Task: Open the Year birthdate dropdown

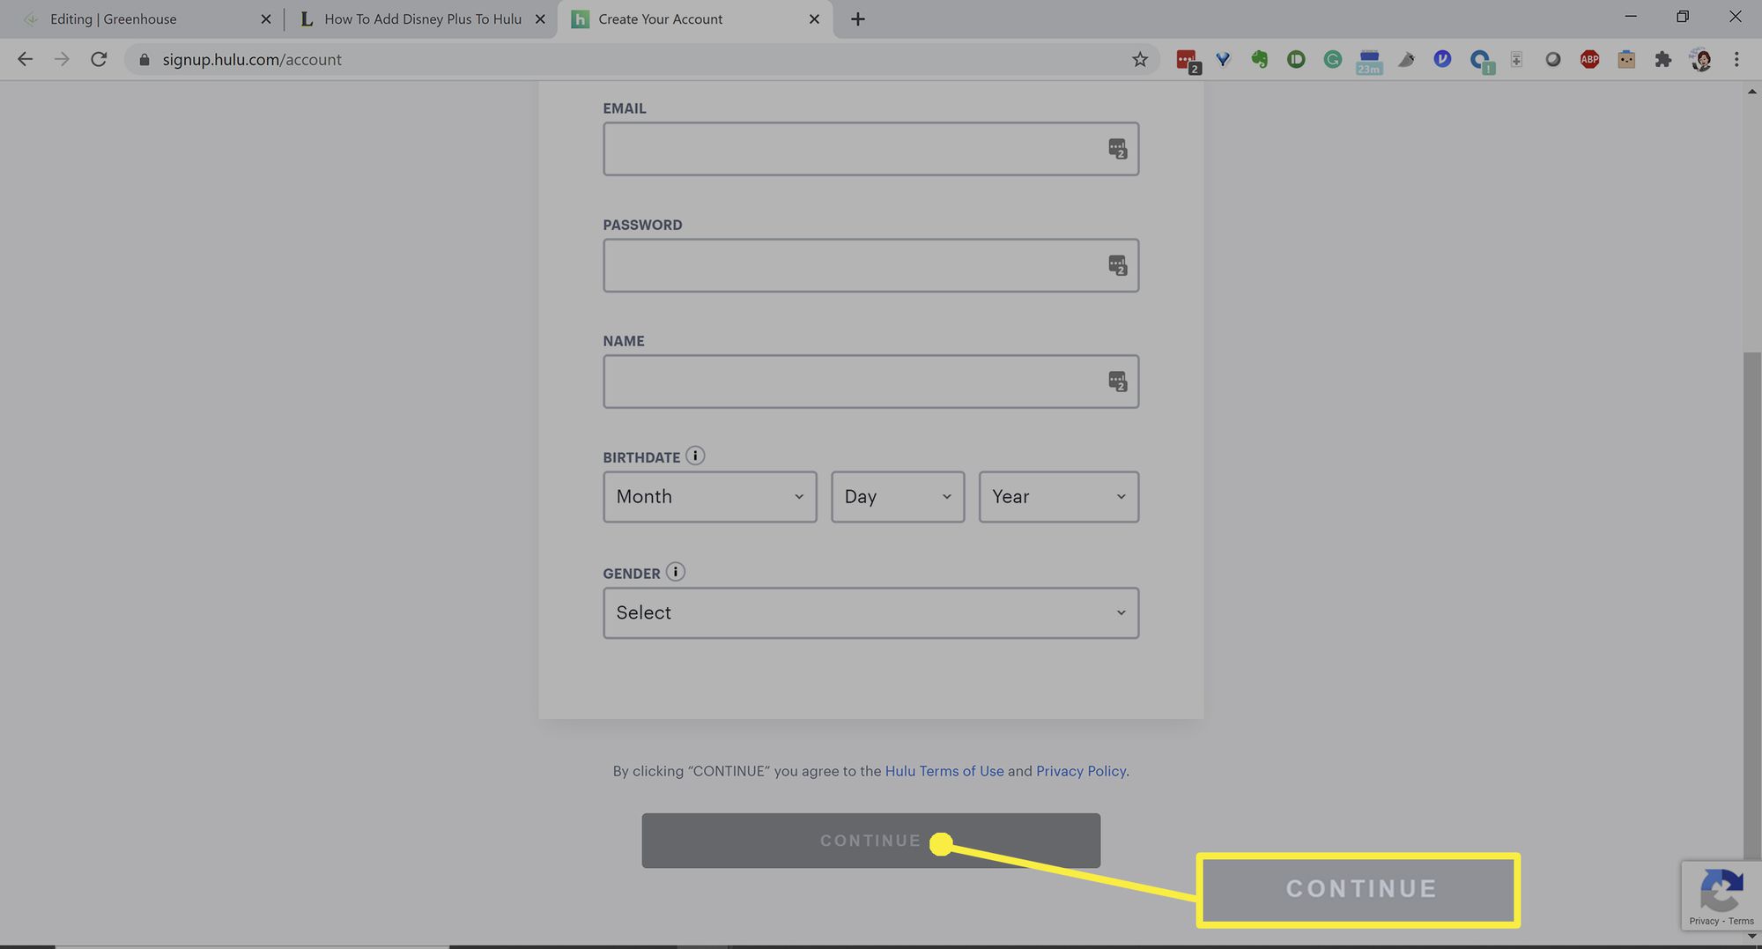Action: [1059, 497]
